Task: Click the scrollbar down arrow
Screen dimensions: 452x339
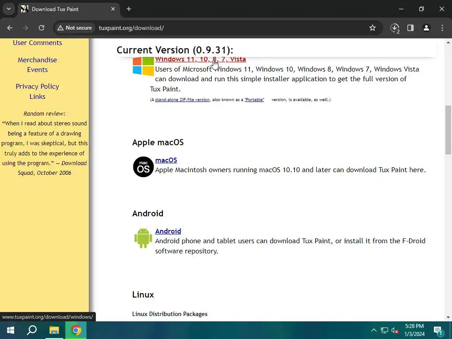Action: [x=448, y=317]
